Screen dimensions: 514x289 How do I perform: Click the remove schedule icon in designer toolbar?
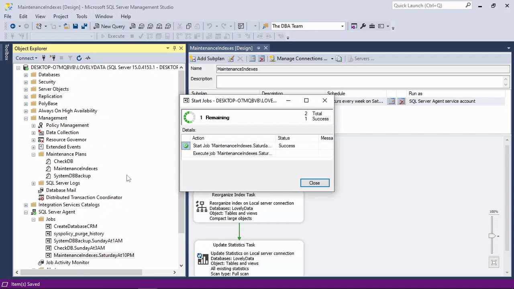point(261,59)
